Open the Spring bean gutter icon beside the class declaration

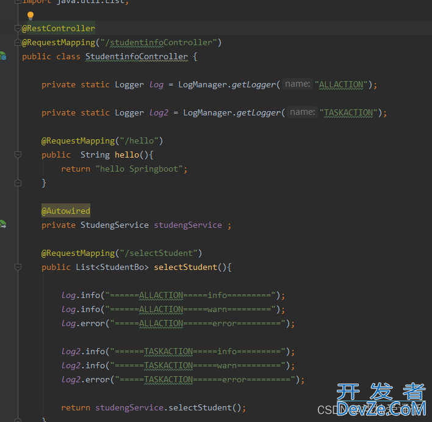(3, 56)
